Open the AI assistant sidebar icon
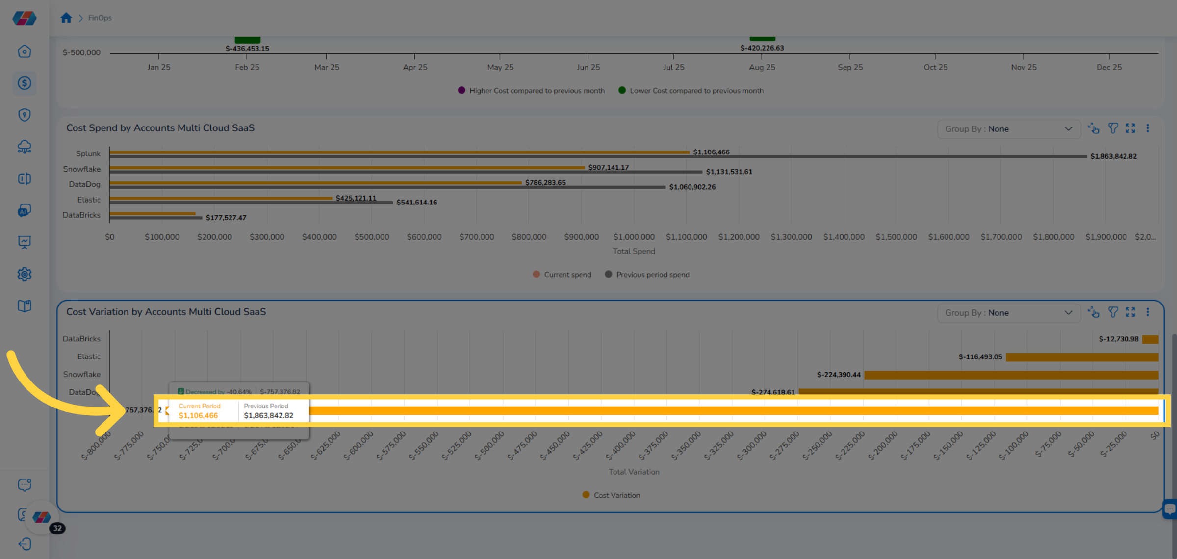The width and height of the screenshot is (1177, 559). [x=25, y=210]
